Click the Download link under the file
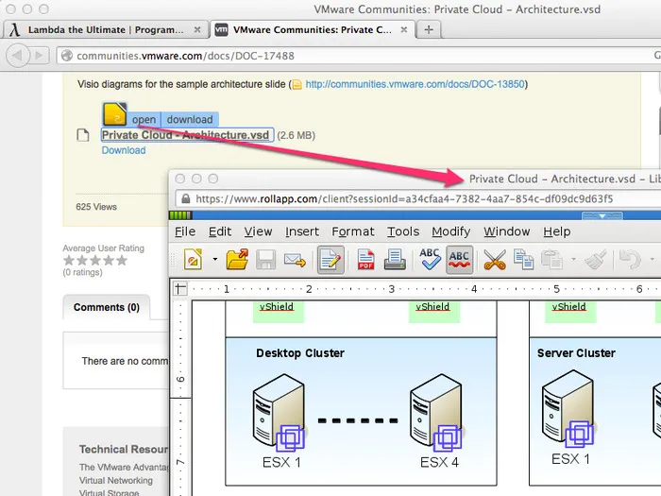Image resolution: width=661 pixels, height=496 pixels. 124,150
